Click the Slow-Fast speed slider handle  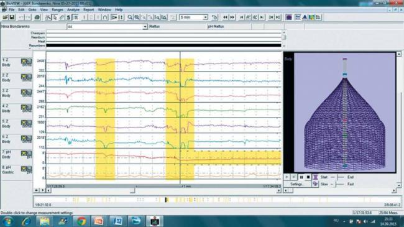pyautogui.click(x=336, y=184)
